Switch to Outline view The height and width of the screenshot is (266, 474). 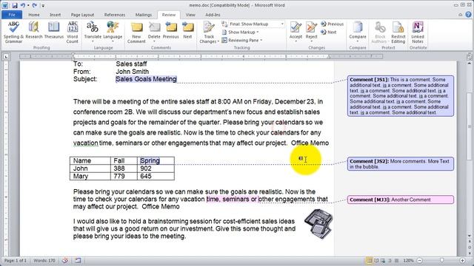click(x=390, y=260)
